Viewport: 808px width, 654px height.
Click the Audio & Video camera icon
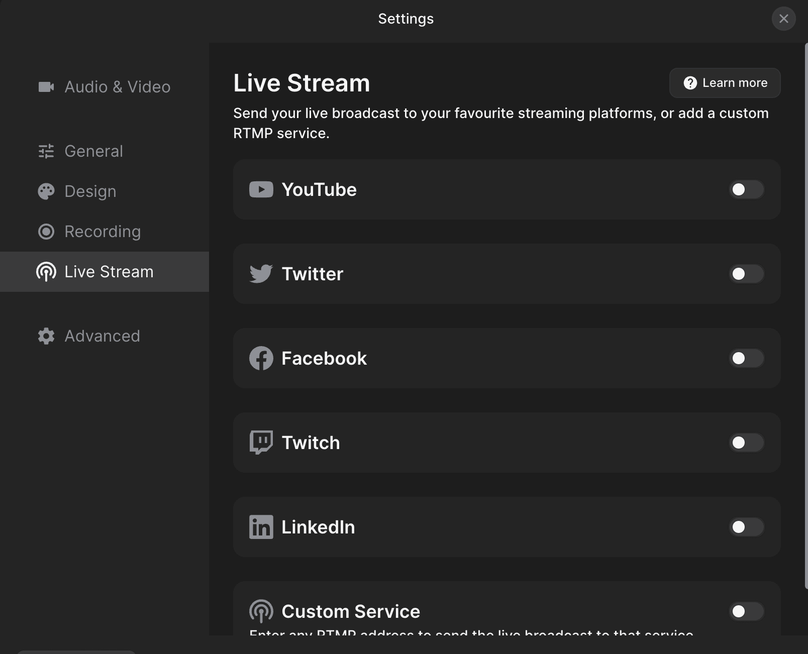tap(46, 86)
